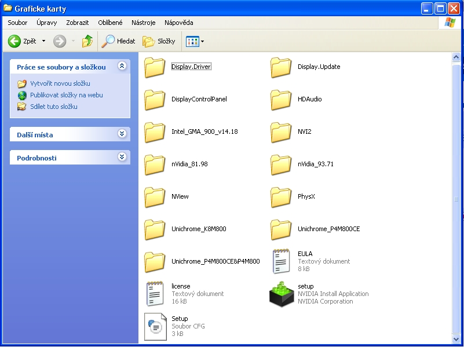Open the Soubor menu
This screenshot has width=464, height=347.
pos(17,23)
